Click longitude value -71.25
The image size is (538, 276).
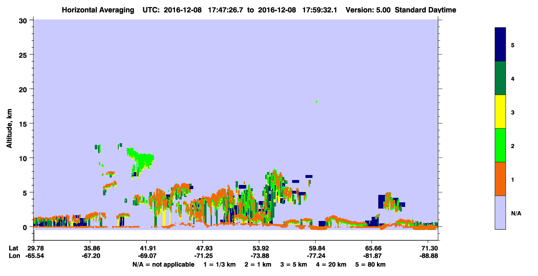coord(203,256)
